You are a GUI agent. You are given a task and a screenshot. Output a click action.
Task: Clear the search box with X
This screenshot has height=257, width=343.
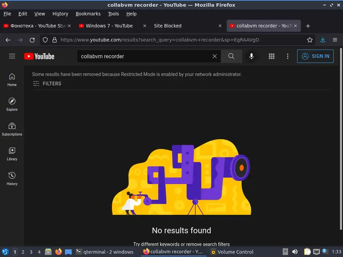tap(215, 56)
